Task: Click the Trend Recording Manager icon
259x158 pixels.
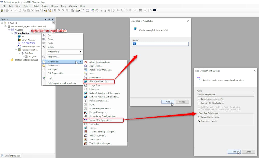Action: point(85,132)
